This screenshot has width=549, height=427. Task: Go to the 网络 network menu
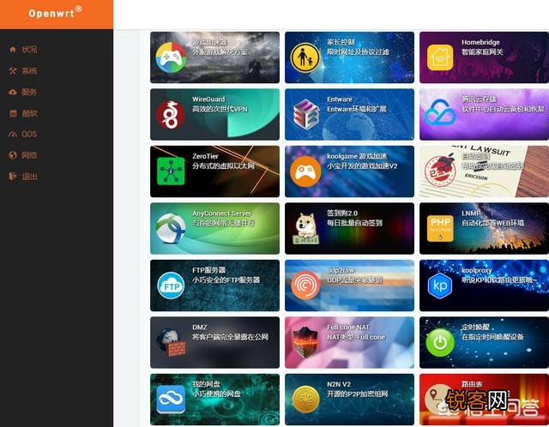(x=29, y=155)
